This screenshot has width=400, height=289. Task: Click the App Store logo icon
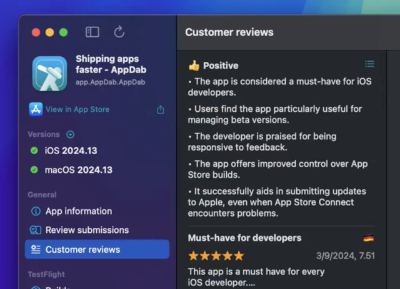pos(36,109)
